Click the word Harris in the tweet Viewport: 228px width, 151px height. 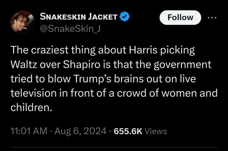[x=143, y=50]
